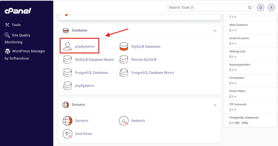Collapse the Domains section chevron
Viewport: 278px width, 146px height.
(215, 105)
